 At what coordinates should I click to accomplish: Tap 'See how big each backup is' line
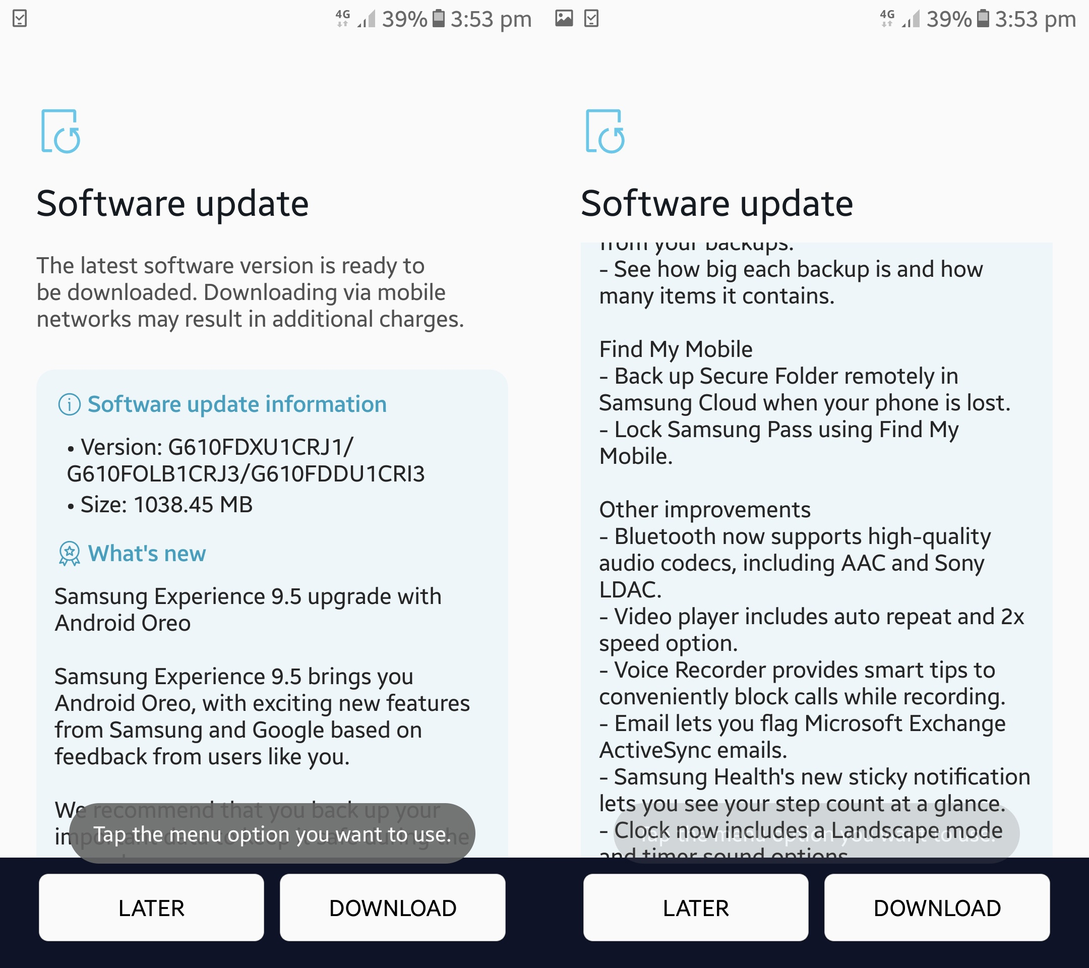pos(791,283)
